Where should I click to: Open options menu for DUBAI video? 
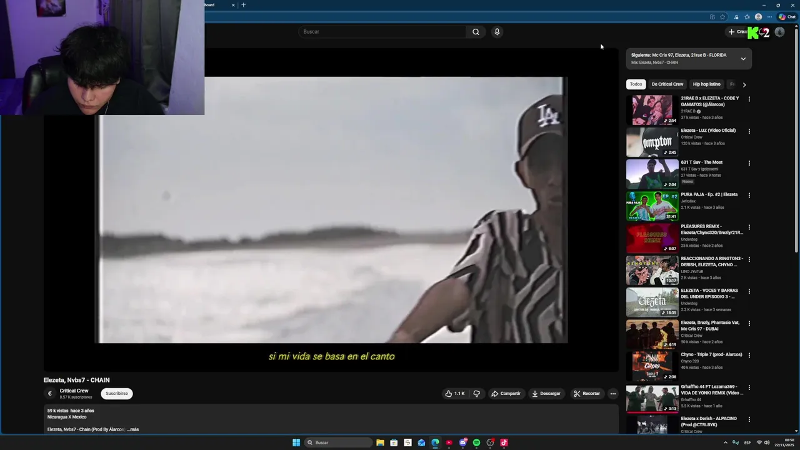(749, 324)
